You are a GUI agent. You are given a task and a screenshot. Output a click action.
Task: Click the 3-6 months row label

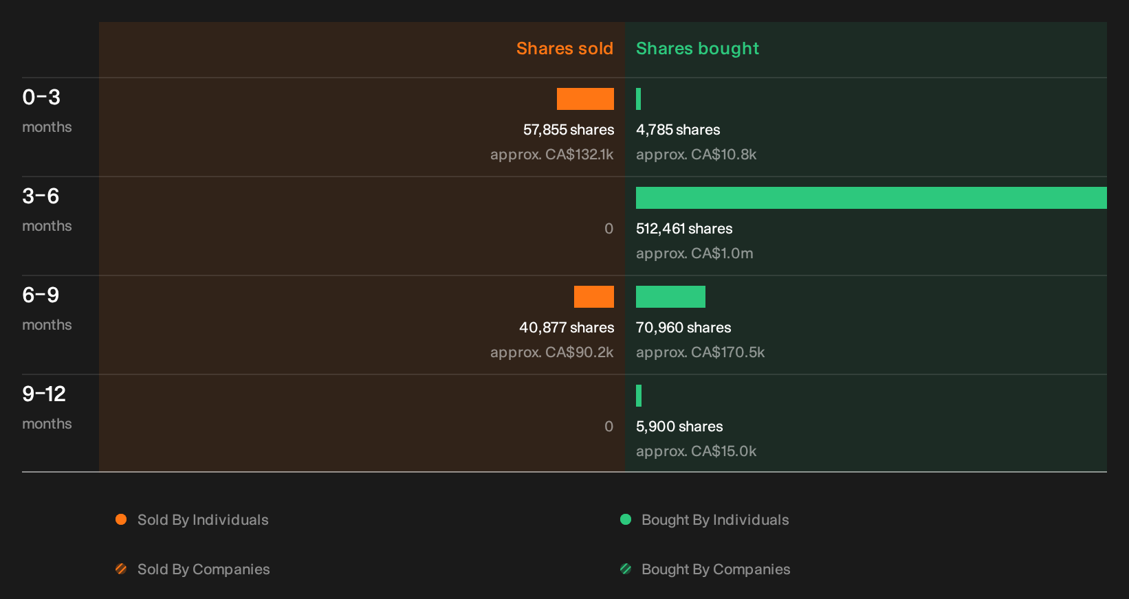(47, 210)
